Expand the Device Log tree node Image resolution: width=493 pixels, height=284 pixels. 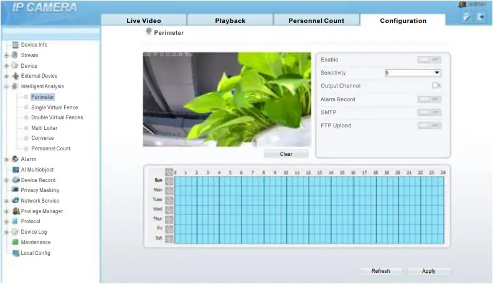click(x=6, y=232)
